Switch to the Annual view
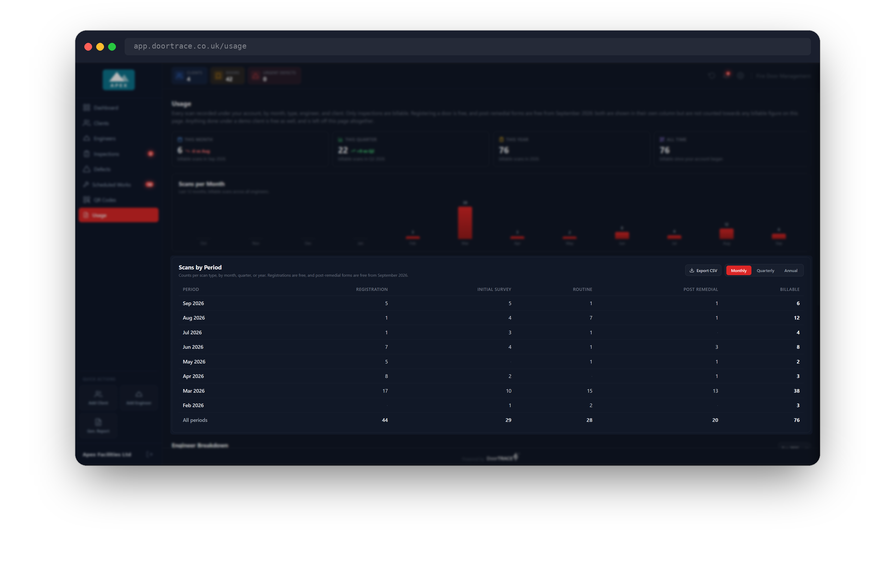 pos(790,270)
